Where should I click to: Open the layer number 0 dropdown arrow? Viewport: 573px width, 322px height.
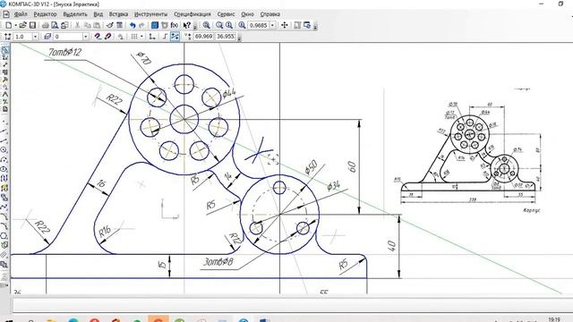point(86,37)
